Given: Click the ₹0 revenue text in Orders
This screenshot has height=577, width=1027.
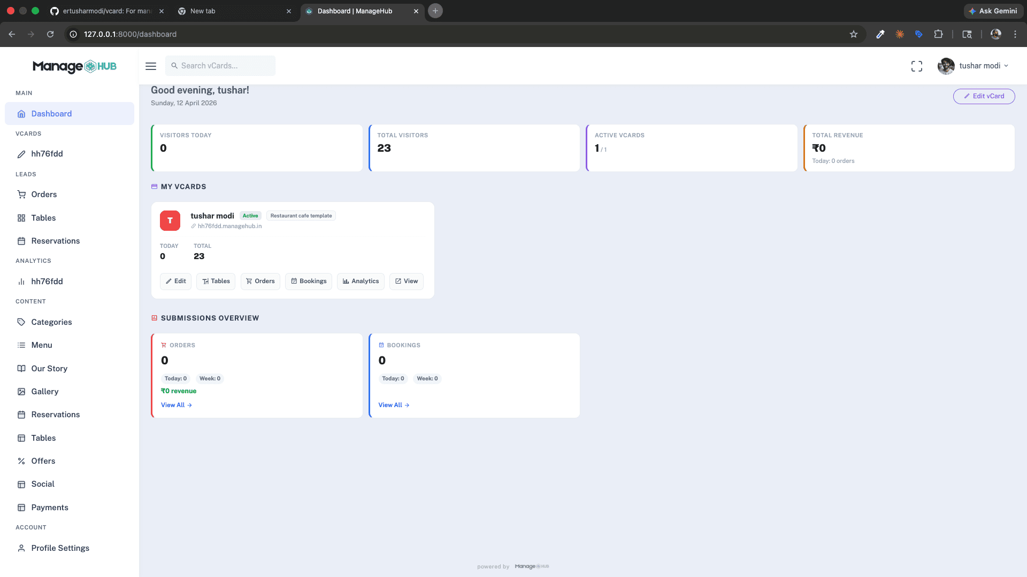Looking at the screenshot, I should tap(179, 391).
